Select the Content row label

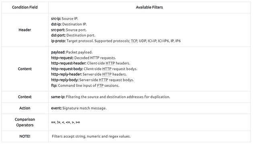coord(24,69)
